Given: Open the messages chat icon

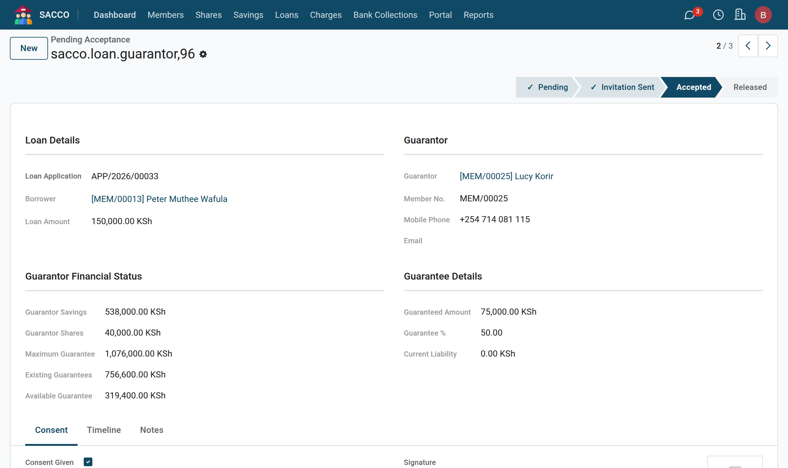Looking at the screenshot, I should pyautogui.click(x=689, y=15).
